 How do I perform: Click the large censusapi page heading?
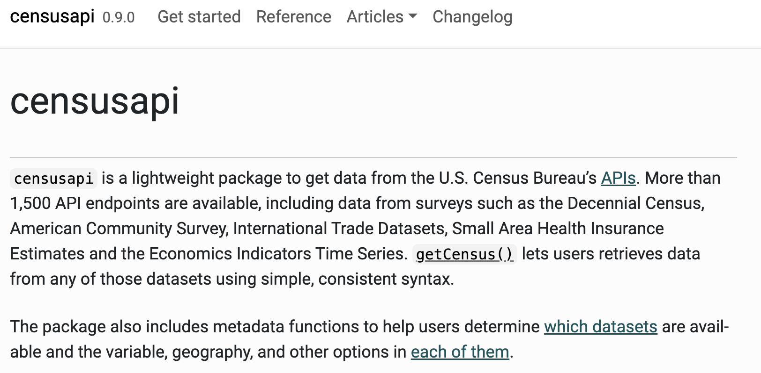tap(95, 101)
